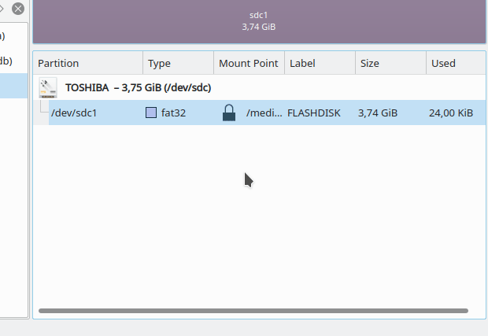Click the lock icon on /dev/sdc1

click(229, 113)
